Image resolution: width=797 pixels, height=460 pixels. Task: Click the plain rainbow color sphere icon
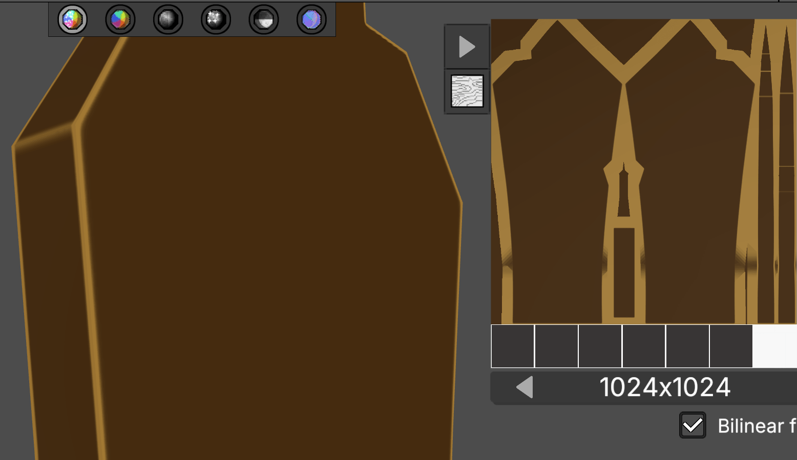coord(120,19)
